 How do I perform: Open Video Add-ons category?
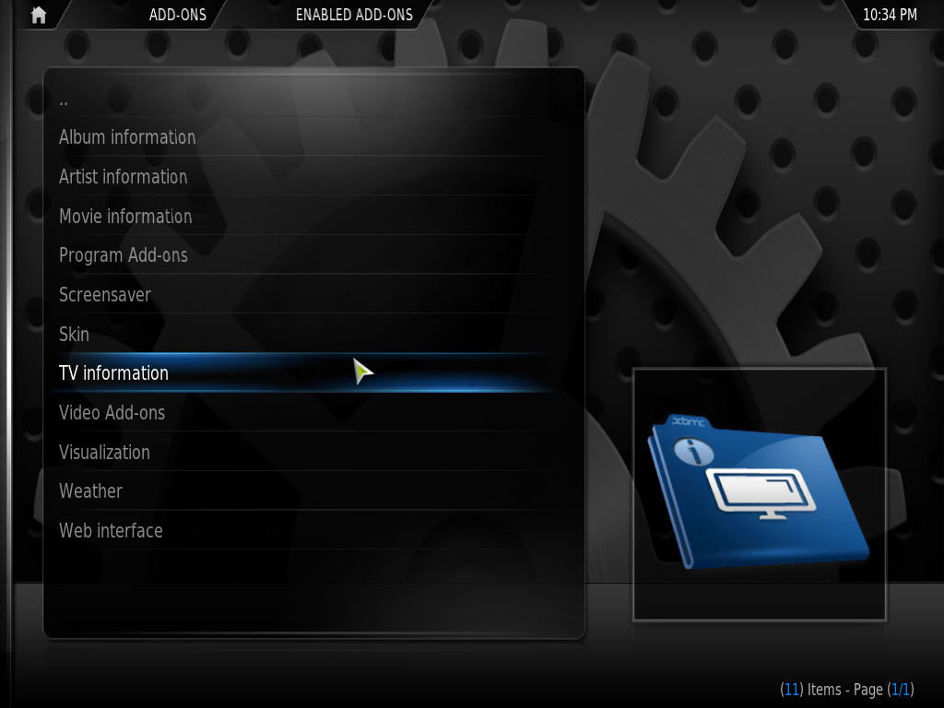(x=301, y=413)
